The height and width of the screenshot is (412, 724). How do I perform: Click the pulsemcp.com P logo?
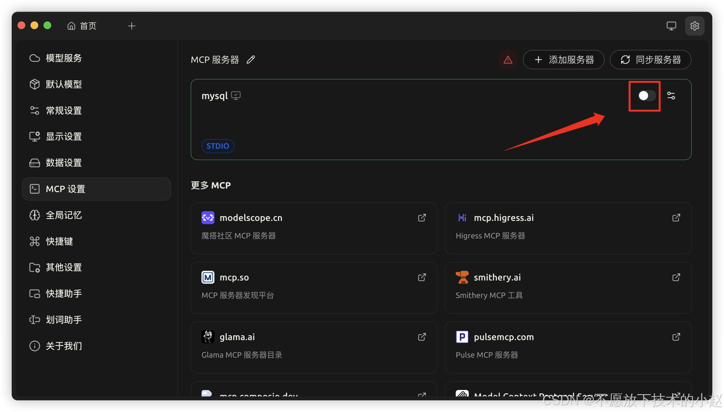(462, 337)
